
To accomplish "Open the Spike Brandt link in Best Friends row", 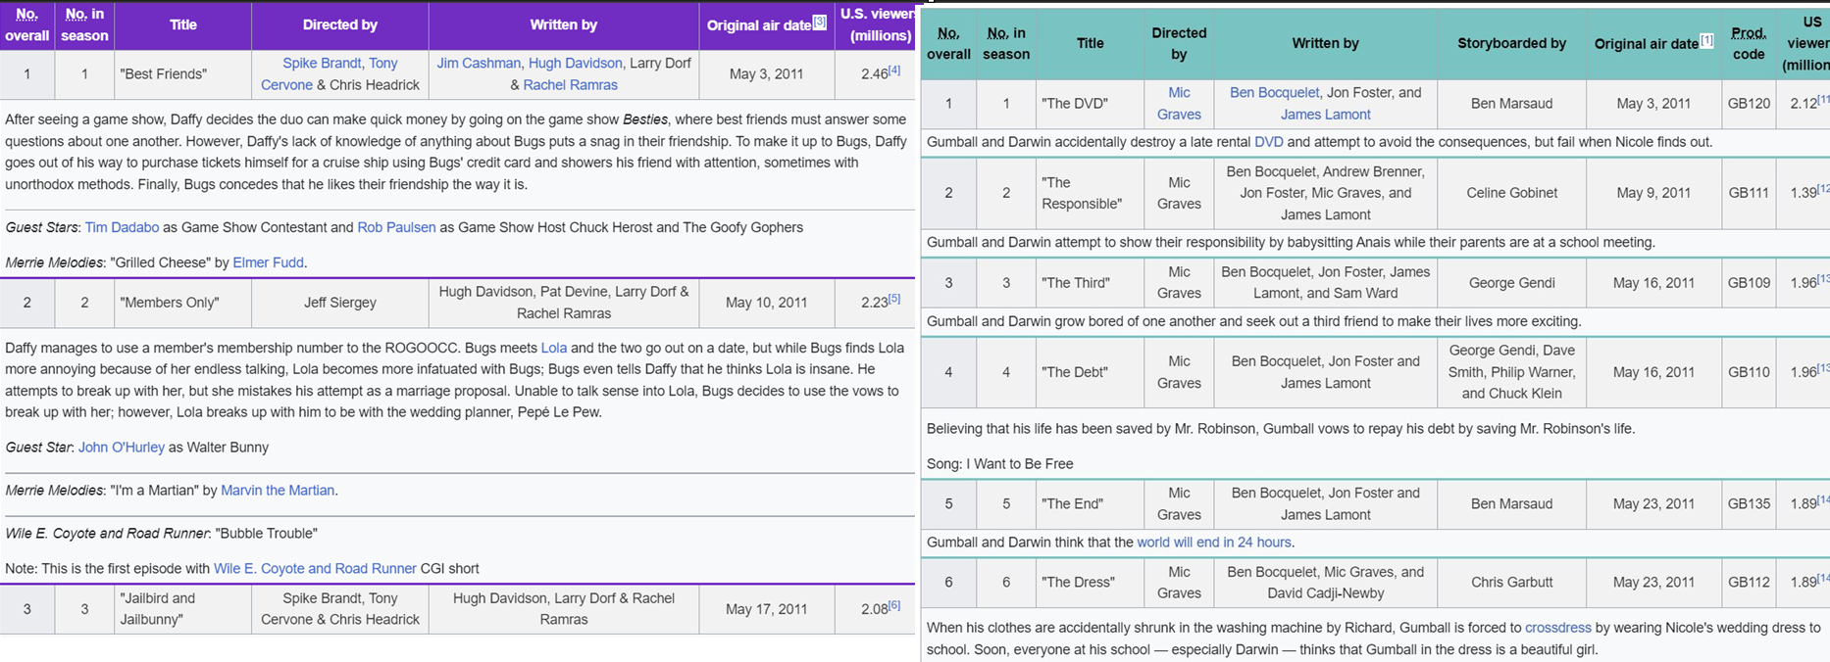I will click(322, 63).
